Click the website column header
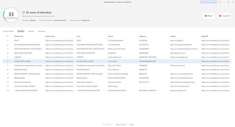The image size is (235, 127). point(173,36)
